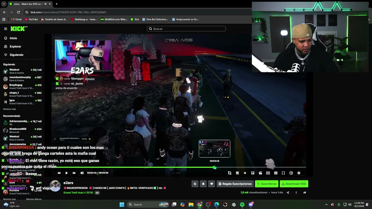
Task: Click Download VOD button
Action: (294, 184)
